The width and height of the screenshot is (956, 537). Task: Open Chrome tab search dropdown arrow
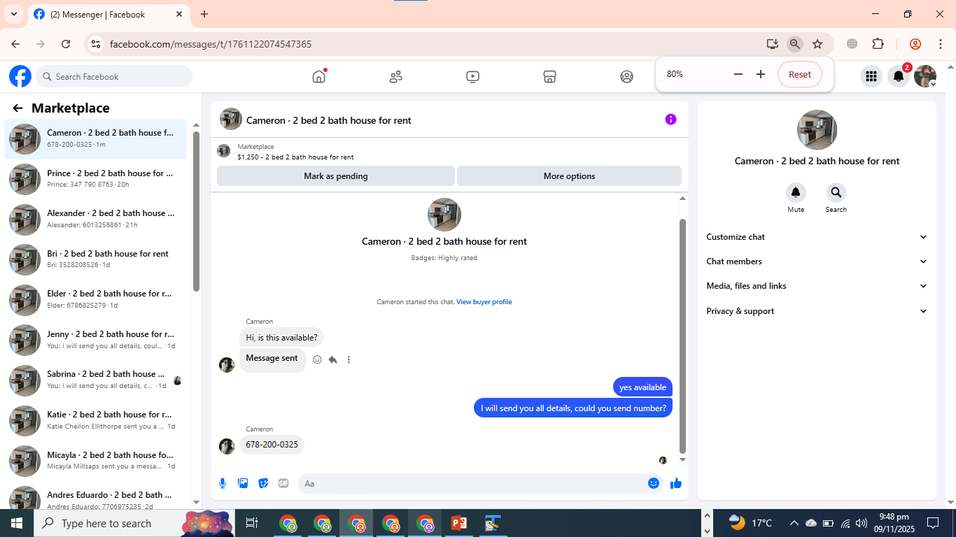[13, 14]
